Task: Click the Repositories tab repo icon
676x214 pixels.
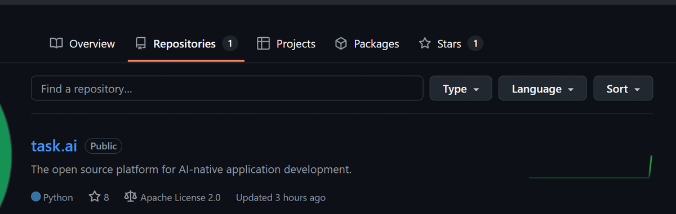Action: (x=141, y=44)
